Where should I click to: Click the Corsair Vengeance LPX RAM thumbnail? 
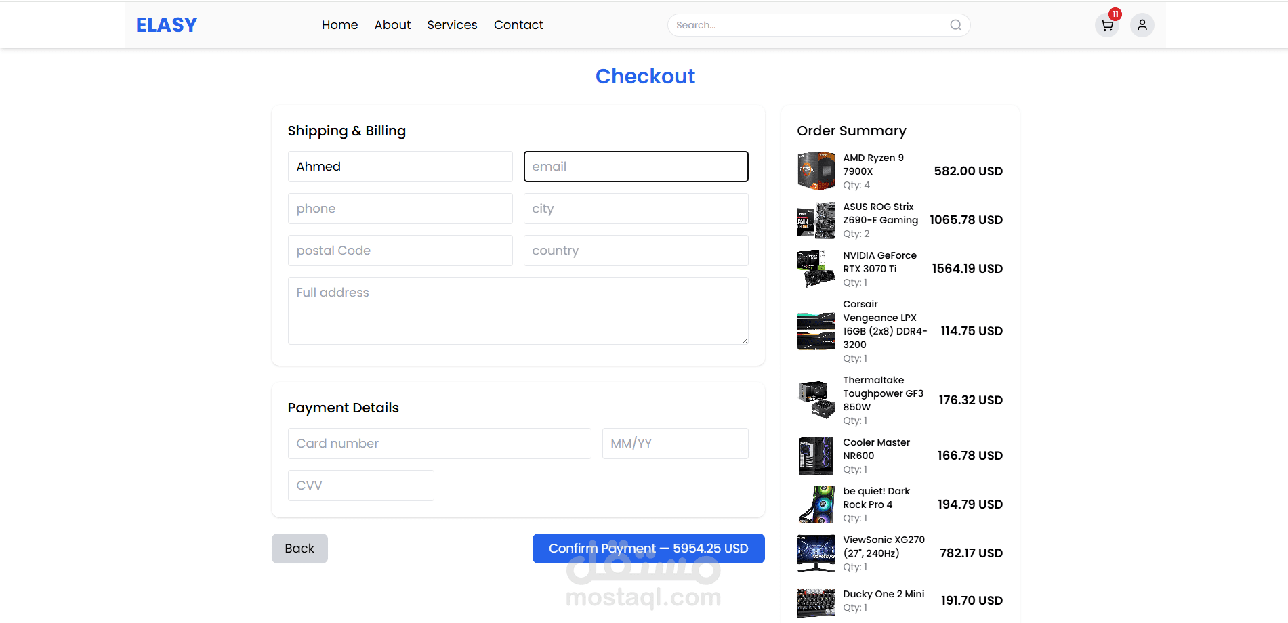[x=816, y=331]
